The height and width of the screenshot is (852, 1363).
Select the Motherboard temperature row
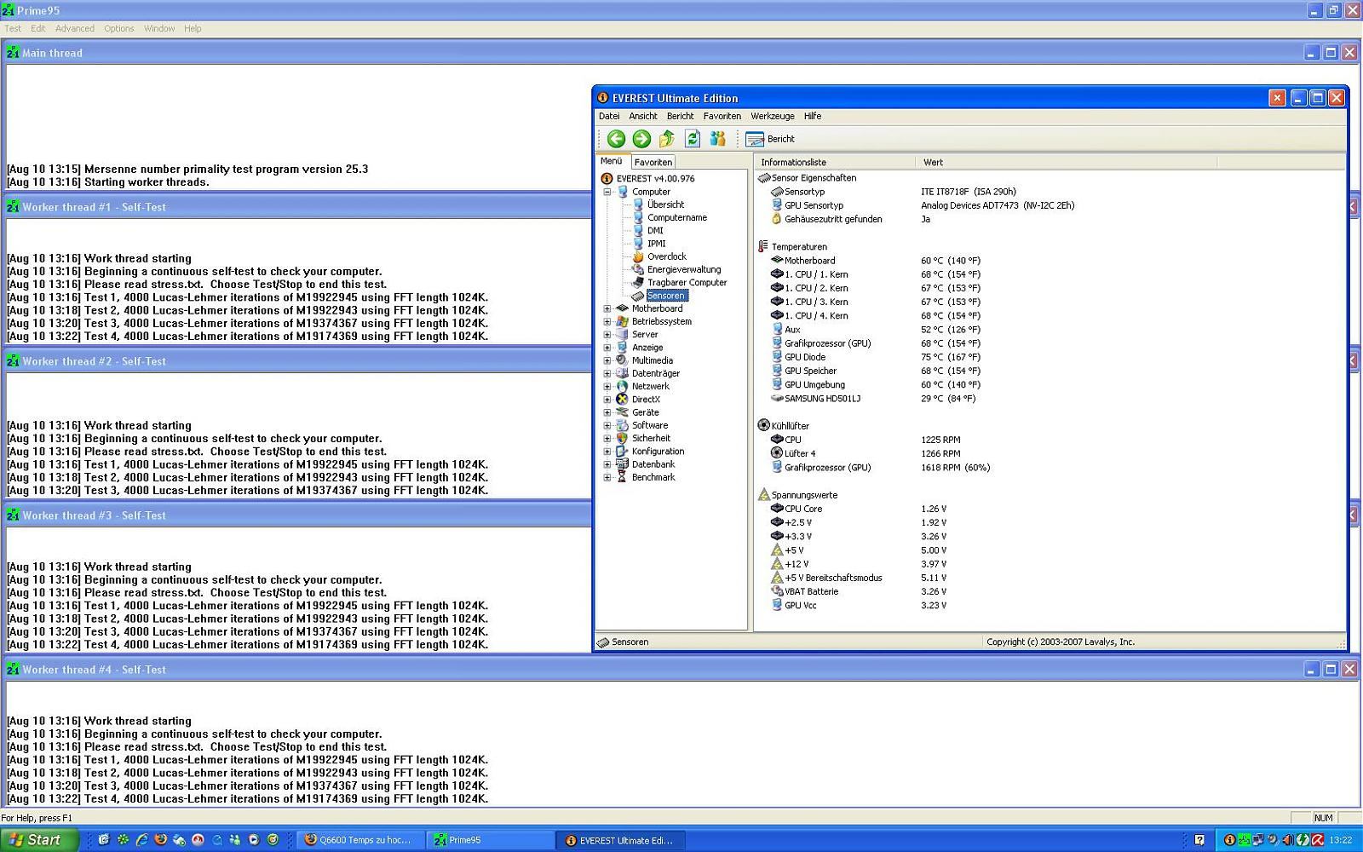tap(876, 261)
